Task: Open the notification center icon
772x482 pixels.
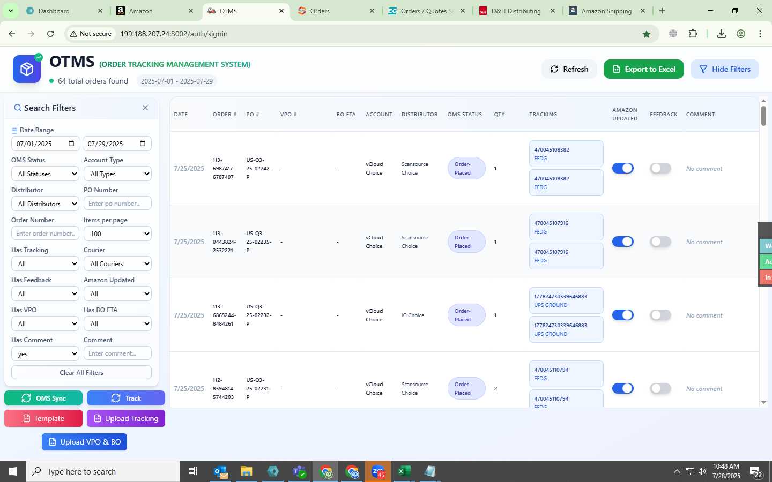Action: click(x=756, y=472)
